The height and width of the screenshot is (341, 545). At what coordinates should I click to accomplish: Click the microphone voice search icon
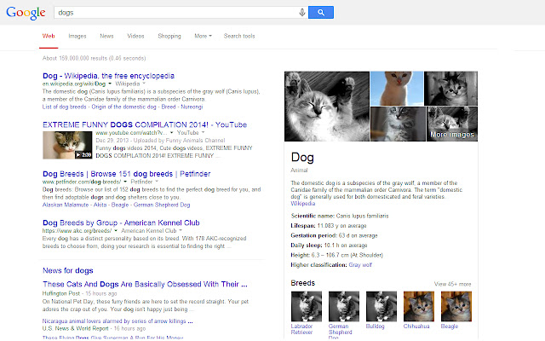[x=302, y=13]
